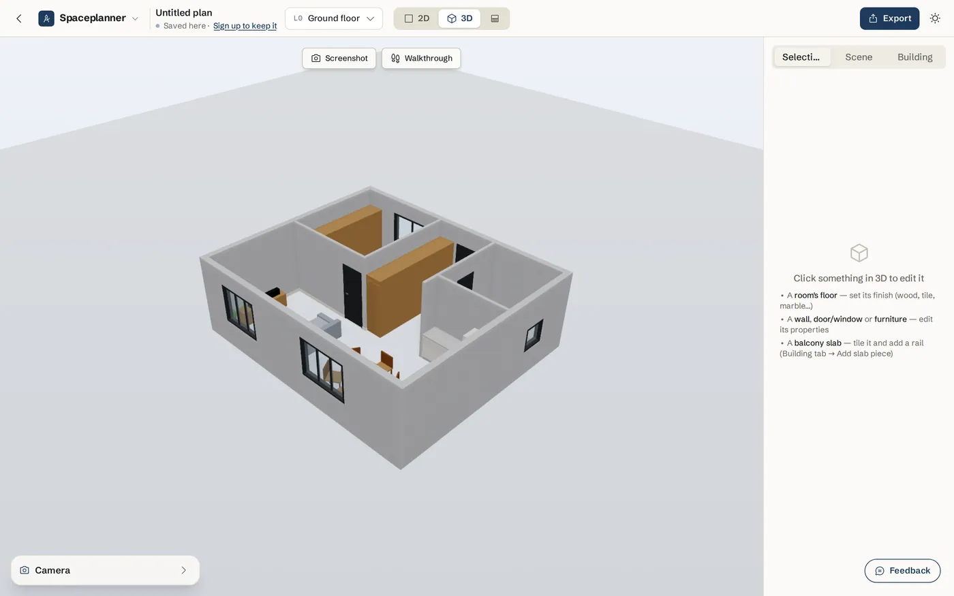Screen dimensions: 954x596
Task: Expand the Camera panel
Action: coord(105,570)
